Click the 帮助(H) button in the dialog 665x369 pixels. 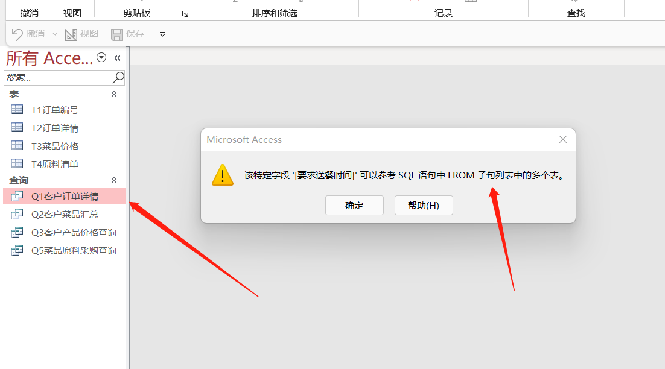pos(424,206)
